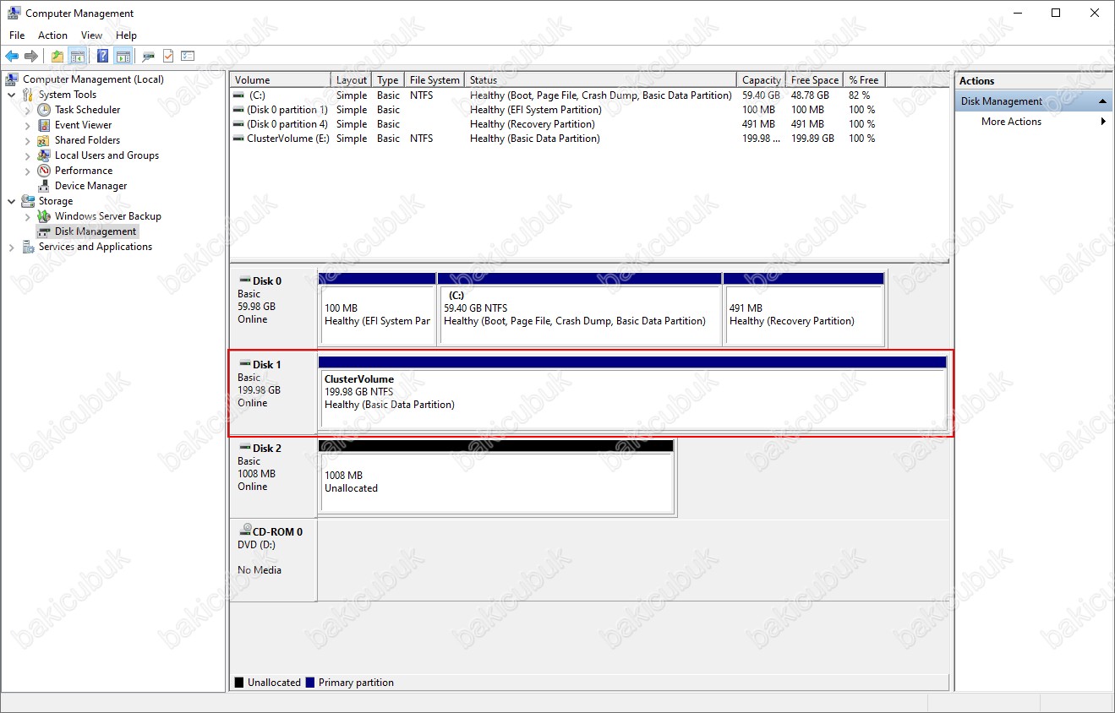Click the Disk Management tree icon
Screen dimensions: 1115x713
pos(44,231)
